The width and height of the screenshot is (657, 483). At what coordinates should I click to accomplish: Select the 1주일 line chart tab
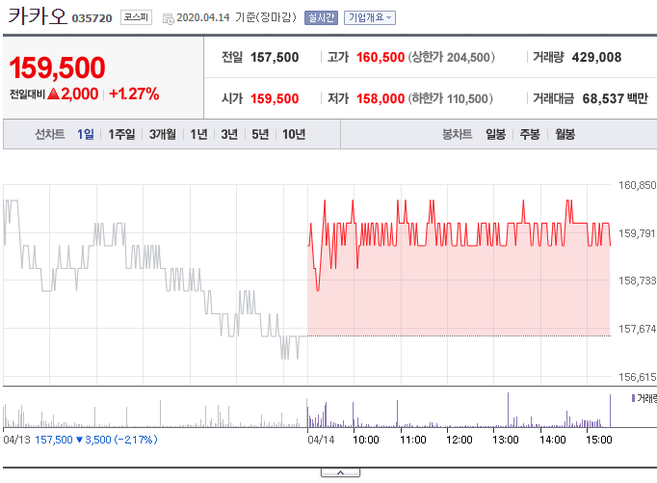click(x=121, y=134)
